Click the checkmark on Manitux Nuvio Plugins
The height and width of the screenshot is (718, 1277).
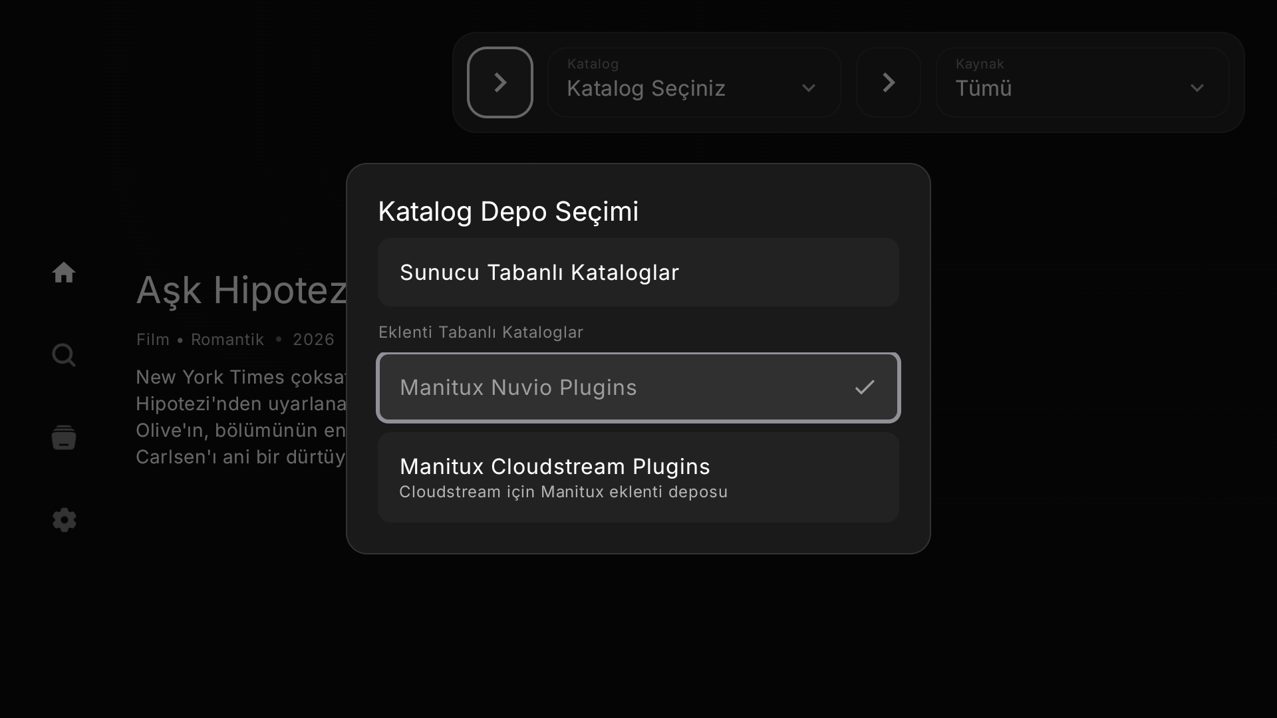coord(865,388)
